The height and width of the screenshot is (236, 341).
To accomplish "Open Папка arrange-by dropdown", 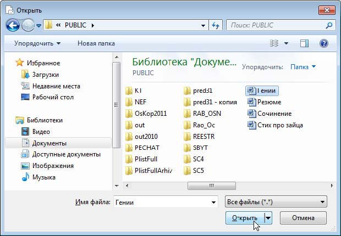I will 303,67.
